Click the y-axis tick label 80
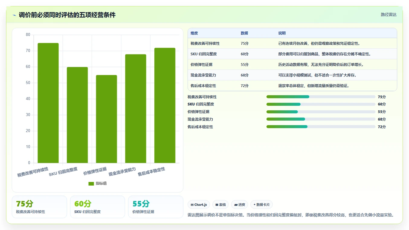Viewport: 409px width, 230px height. pos(28,35)
